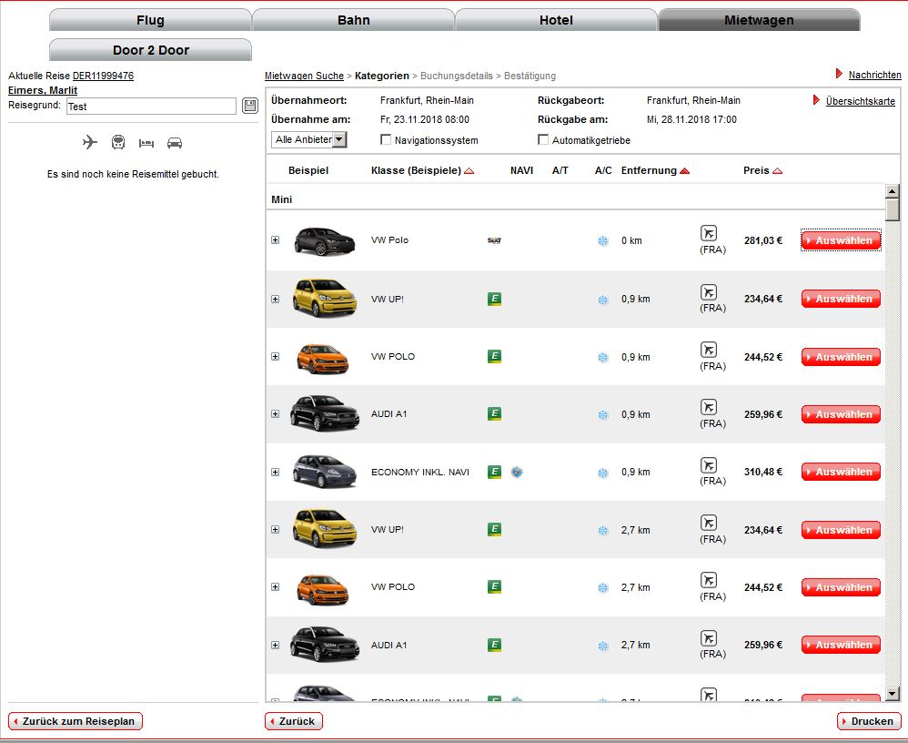Open the Door 2 Door tab

pyautogui.click(x=150, y=50)
